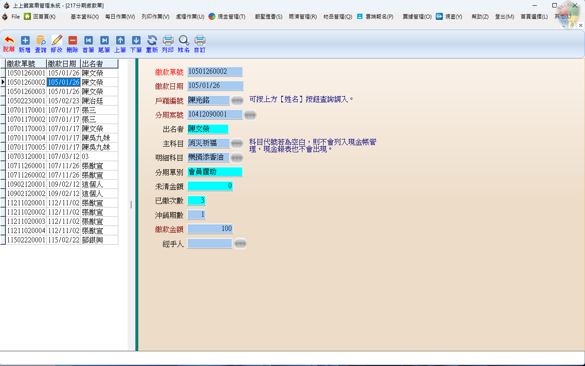Open lookup button beside 分期案號 field
585x366 pixels.
tap(250, 115)
